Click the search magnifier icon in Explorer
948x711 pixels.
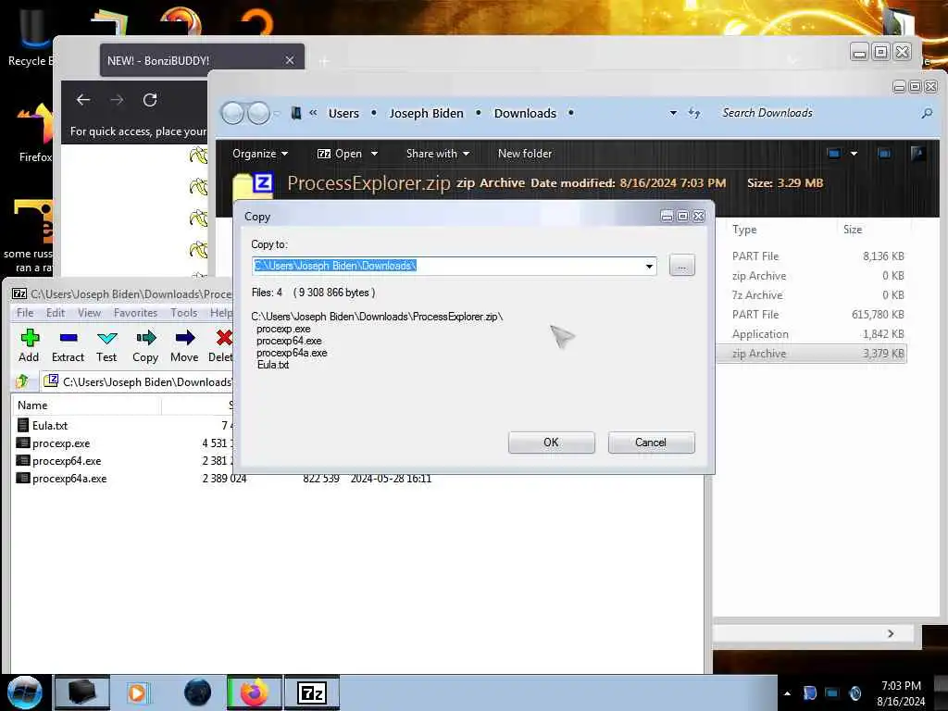pyautogui.click(x=926, y=113)
